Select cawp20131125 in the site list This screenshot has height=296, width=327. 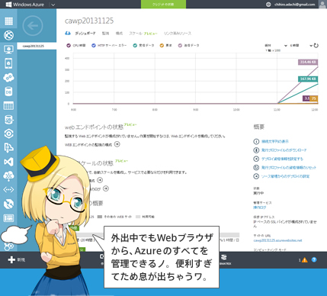(37, 46)
